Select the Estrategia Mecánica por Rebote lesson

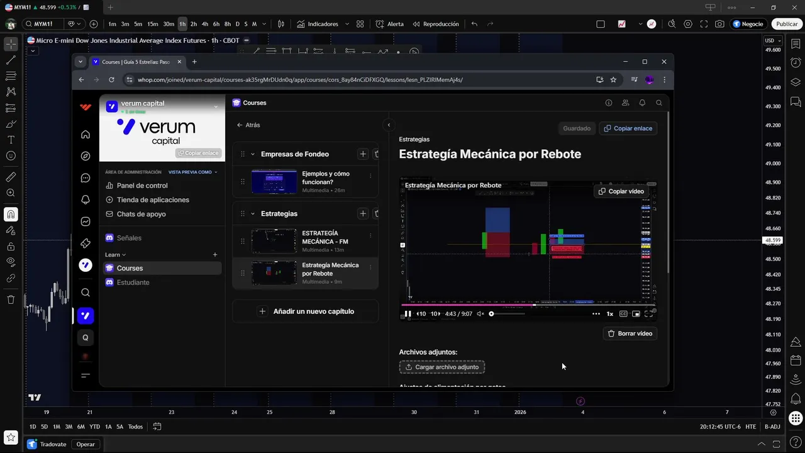pyautogui.click(x=306, y=273)
